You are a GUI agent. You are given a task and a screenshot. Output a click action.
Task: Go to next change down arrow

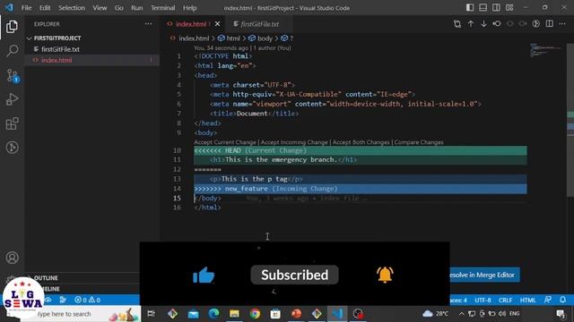[x=483, y=24]
